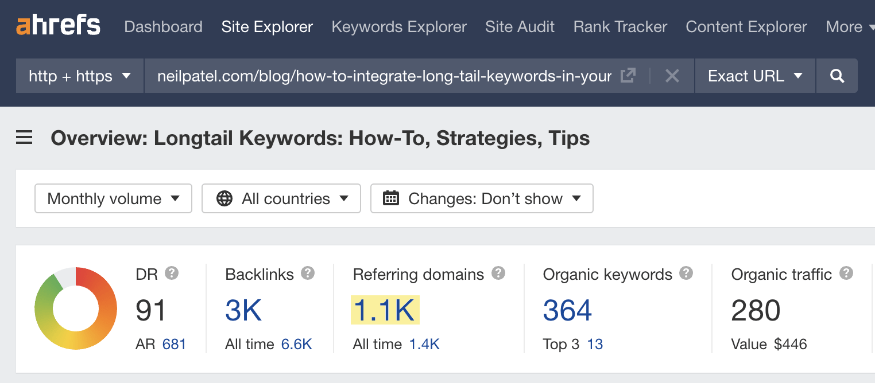Open Changes: Don't show dropdown
This screenshot has width=875, height=383.
pyautogui.click(x=482, y=199)
